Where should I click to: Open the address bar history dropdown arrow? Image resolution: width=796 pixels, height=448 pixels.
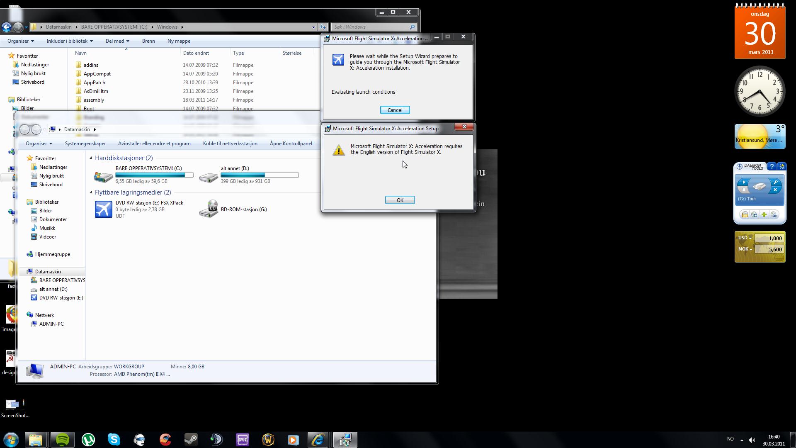pyautogui.click(x=313, y=27)
